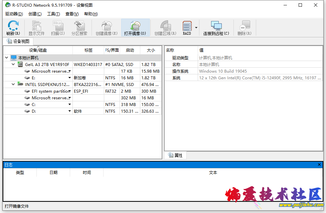Screen dimensions: 326x213
Task: Click the 连接到远程 remote connect icon
Action: [216, 27]
